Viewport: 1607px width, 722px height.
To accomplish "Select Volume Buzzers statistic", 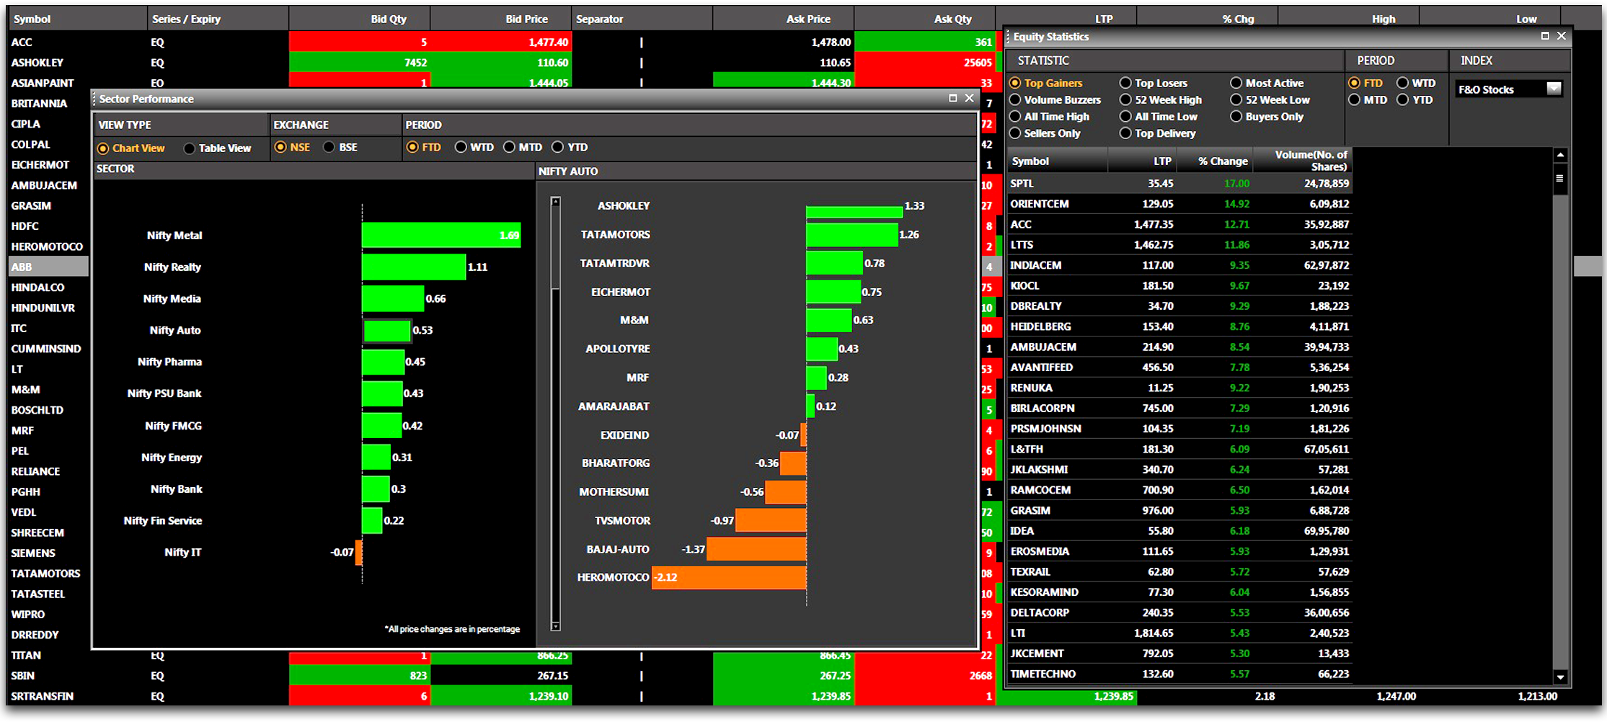I will (x=1055, y=99).
